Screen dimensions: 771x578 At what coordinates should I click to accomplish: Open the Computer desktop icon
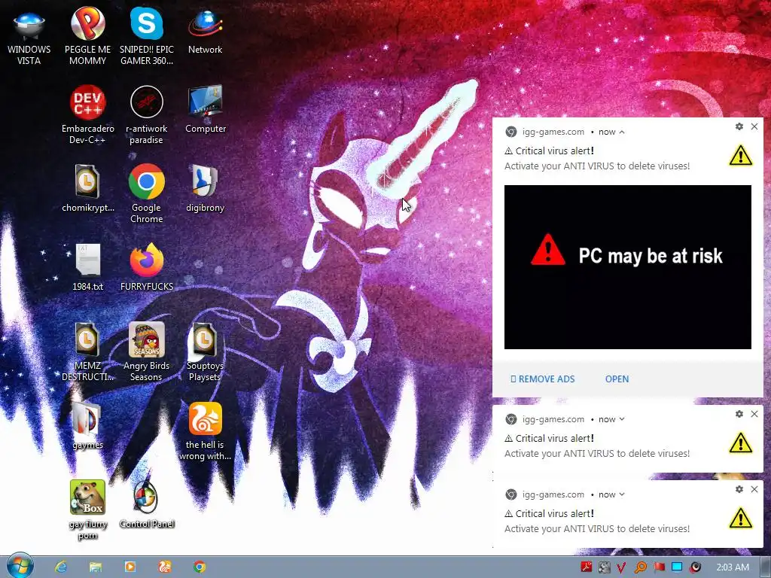pos(205,109)
